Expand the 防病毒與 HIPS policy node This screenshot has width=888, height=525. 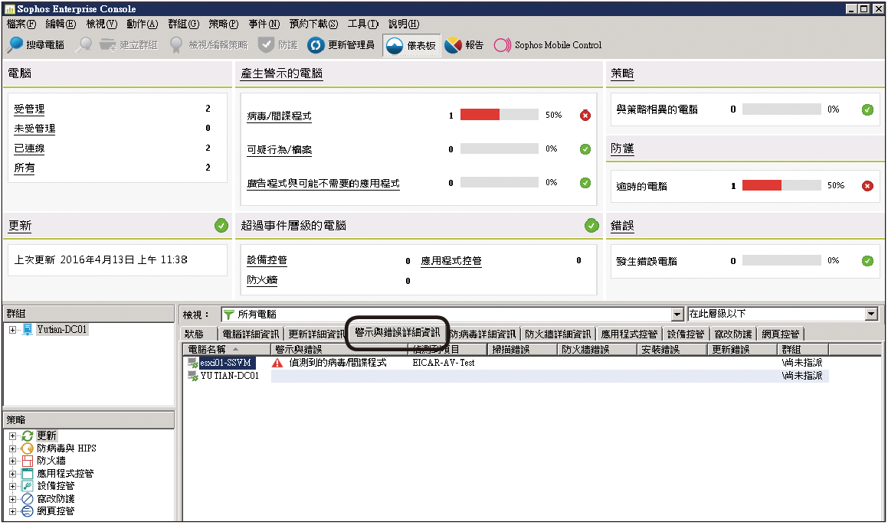[x=12, y=448]
